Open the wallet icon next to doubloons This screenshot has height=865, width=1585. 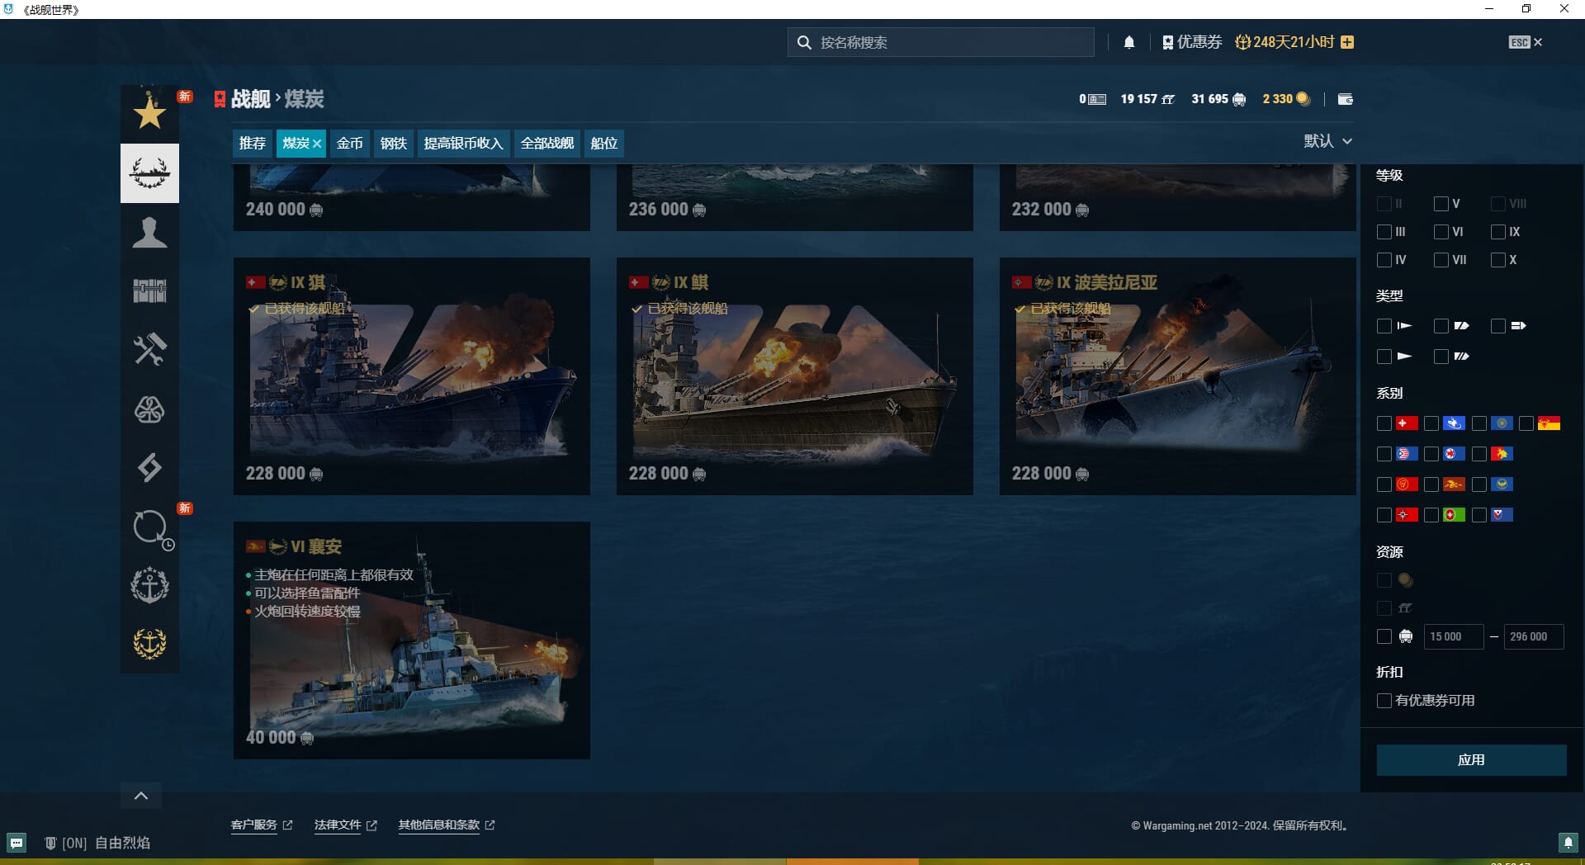(1345, 99)
